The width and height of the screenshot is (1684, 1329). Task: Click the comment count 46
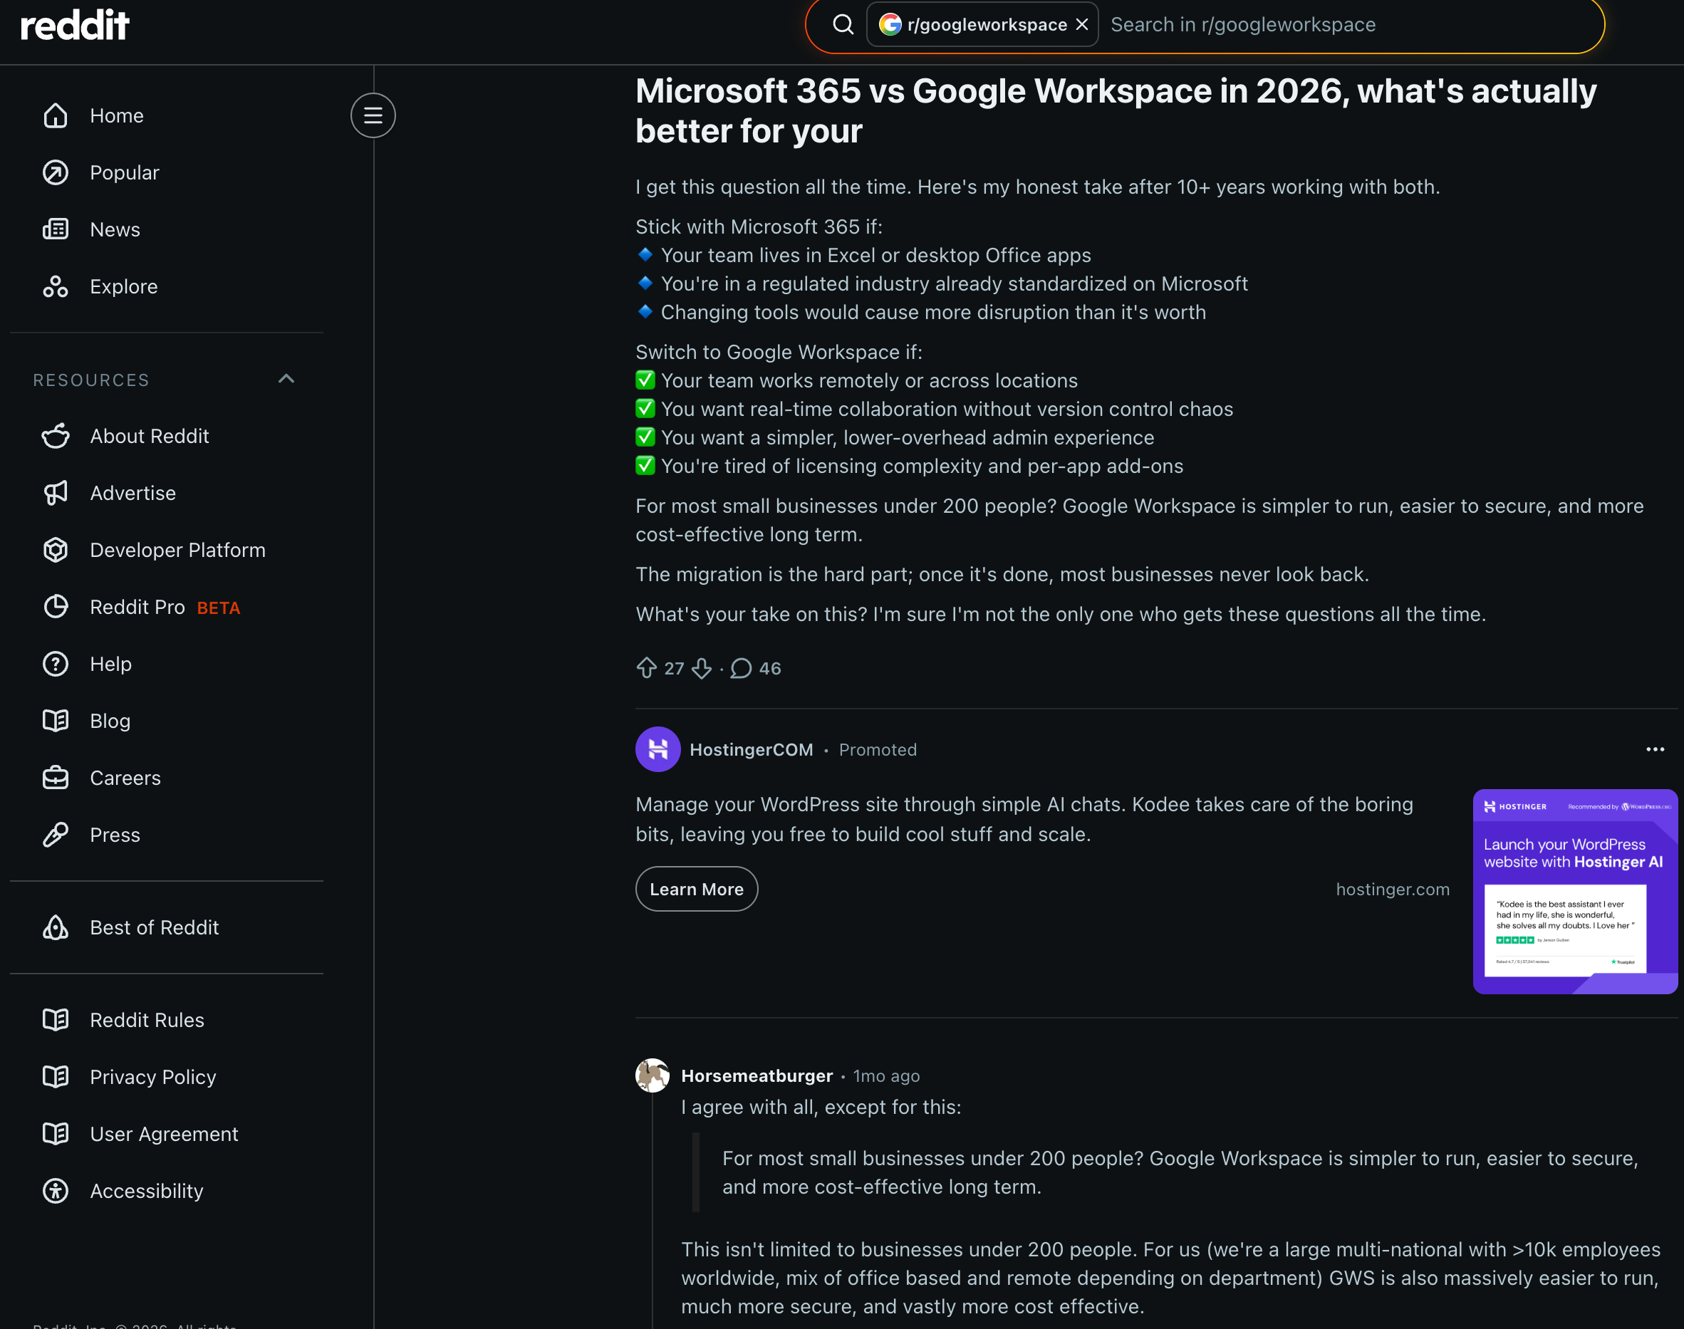769,668
